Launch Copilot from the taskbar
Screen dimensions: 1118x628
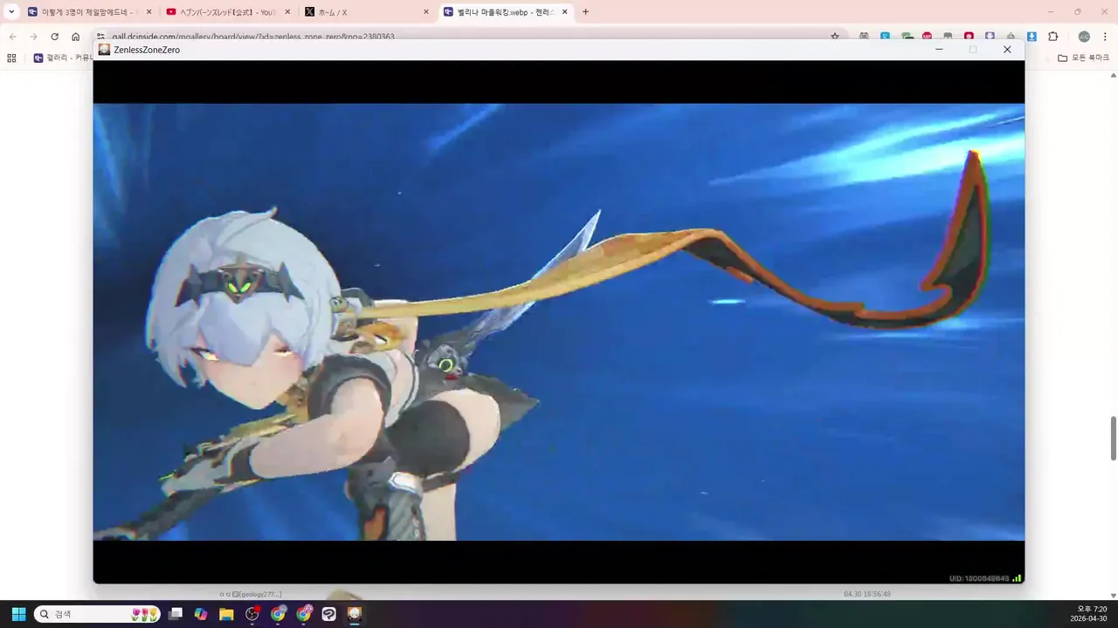click(x=201, y=614)
